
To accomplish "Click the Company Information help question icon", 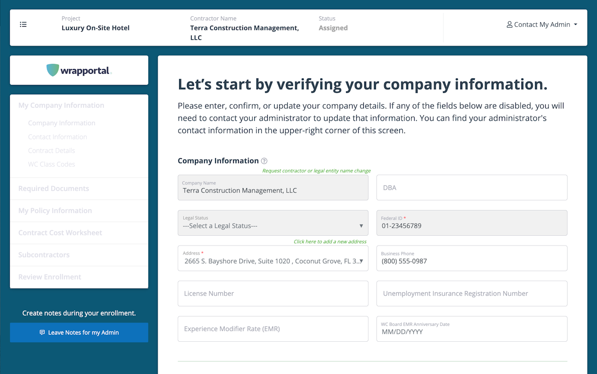I will 264,161.
